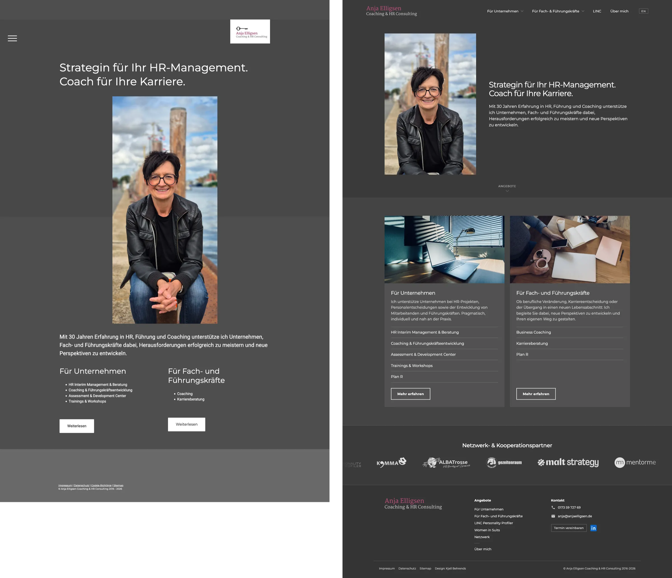Click the ANGEBOTE down chevron

pos(507,191)
